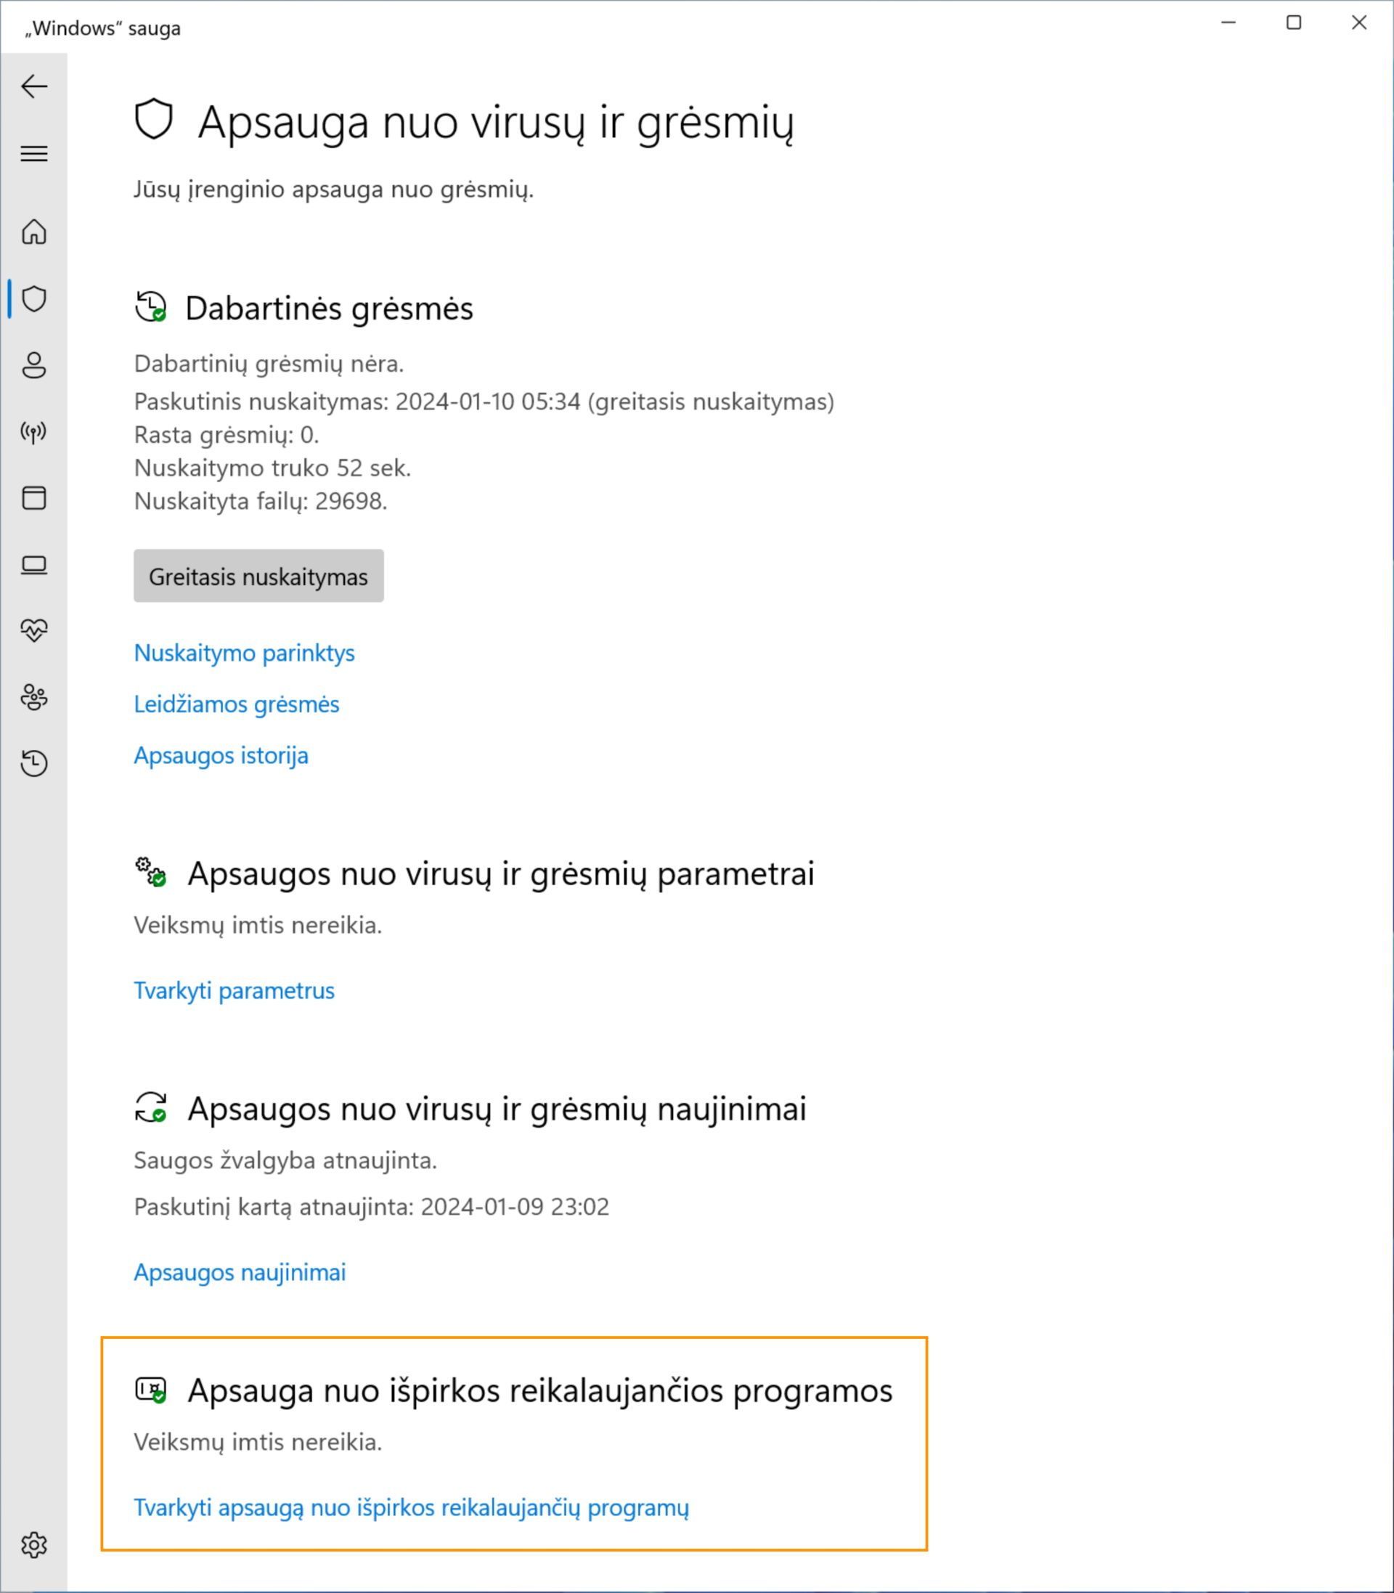The width and height of the screenshot is (1394, 1593).
Task: Select the virus and threat protection shield icon
Action: 34,298
